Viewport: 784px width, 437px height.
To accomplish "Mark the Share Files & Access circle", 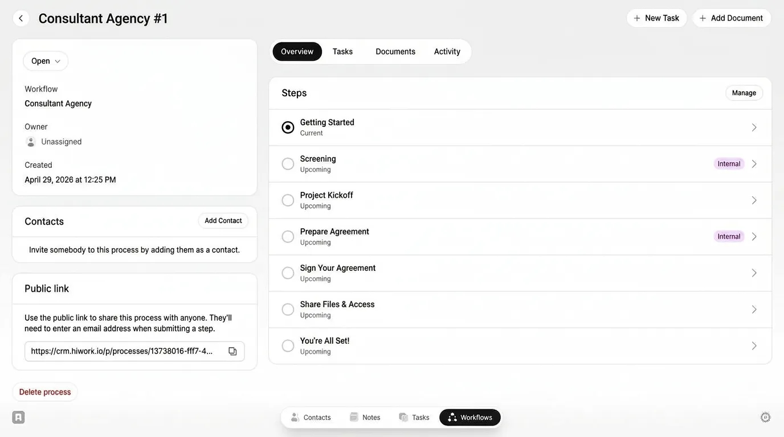I will (288, 310).
